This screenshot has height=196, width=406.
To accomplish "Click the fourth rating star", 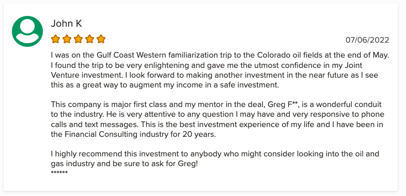I will point(89,39).
